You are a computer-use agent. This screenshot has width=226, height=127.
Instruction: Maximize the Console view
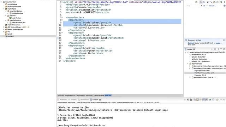[x=224, y=99]
